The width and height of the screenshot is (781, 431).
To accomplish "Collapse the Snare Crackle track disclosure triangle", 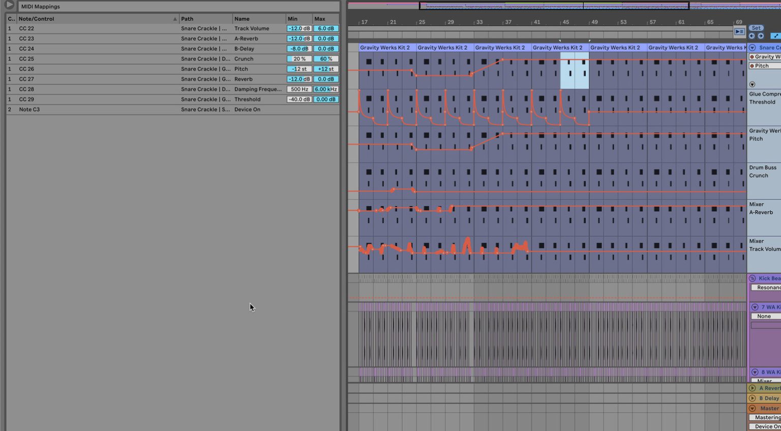I will click(752, 47).
